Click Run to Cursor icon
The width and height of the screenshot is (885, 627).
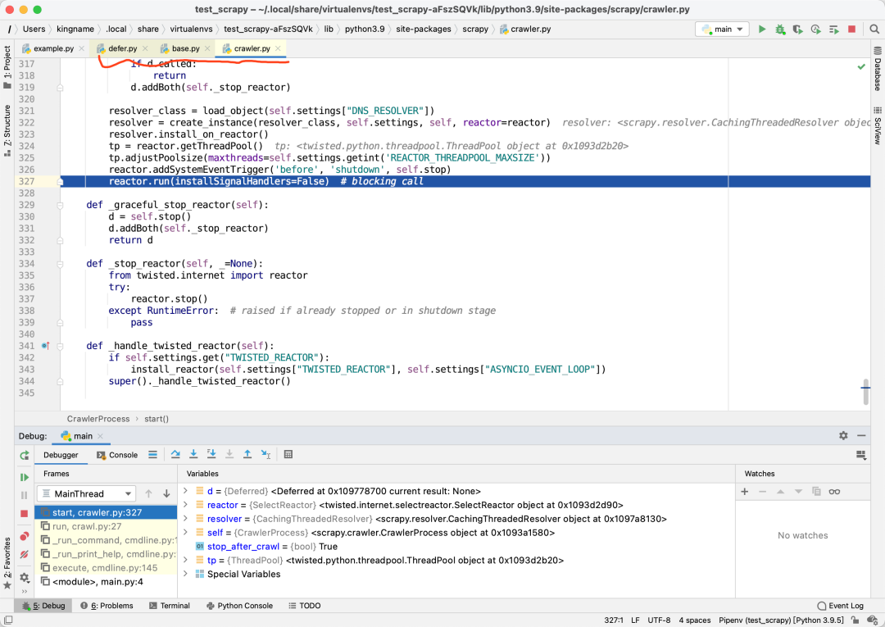coord(265,455)
